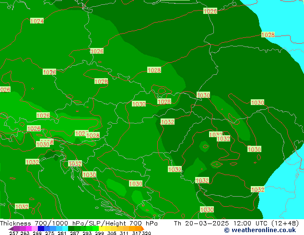Click the map title 'Thickness 700/1000 hPa/SLP/Height 700 hPa'
Viewport: 304px width, 235px height.
click(x=79, y=223)
